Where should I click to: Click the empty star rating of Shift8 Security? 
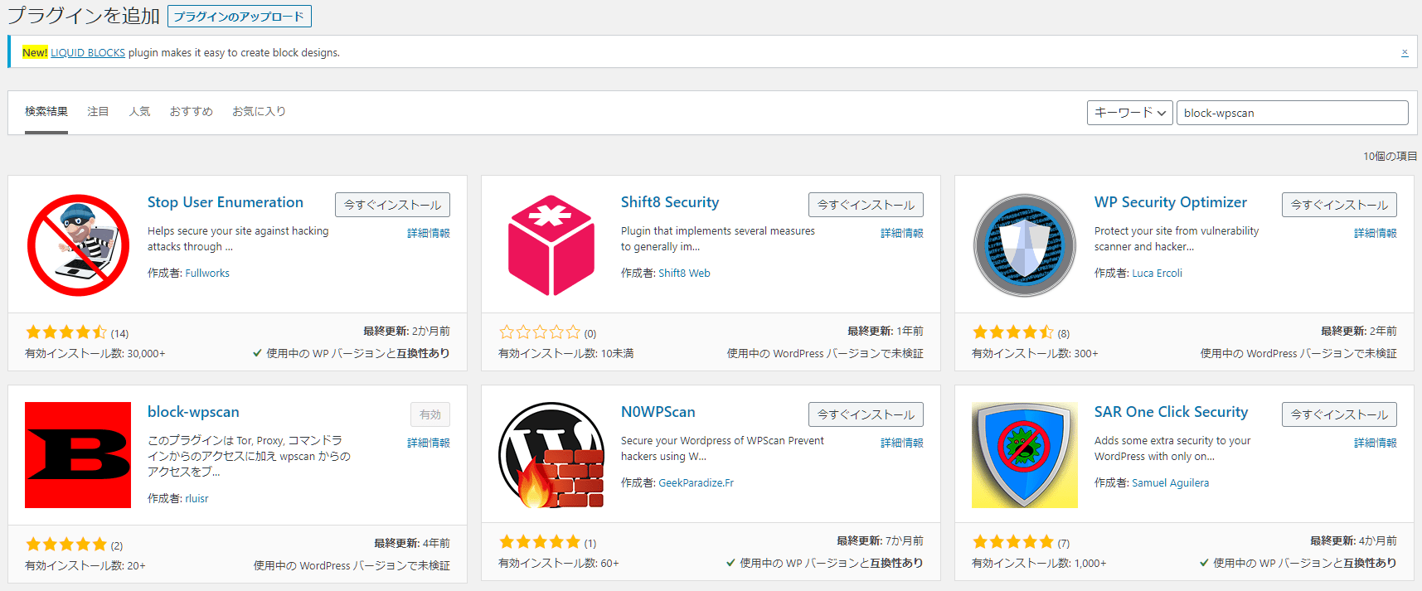[540, 332]
